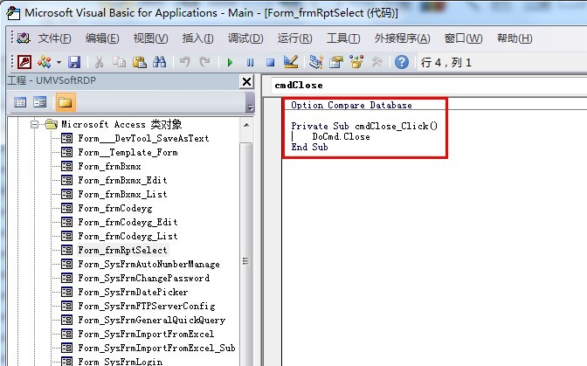Screen dimensions: 587x366
Task: Click the Break pause icon
Action: click(x=250, y=62)
